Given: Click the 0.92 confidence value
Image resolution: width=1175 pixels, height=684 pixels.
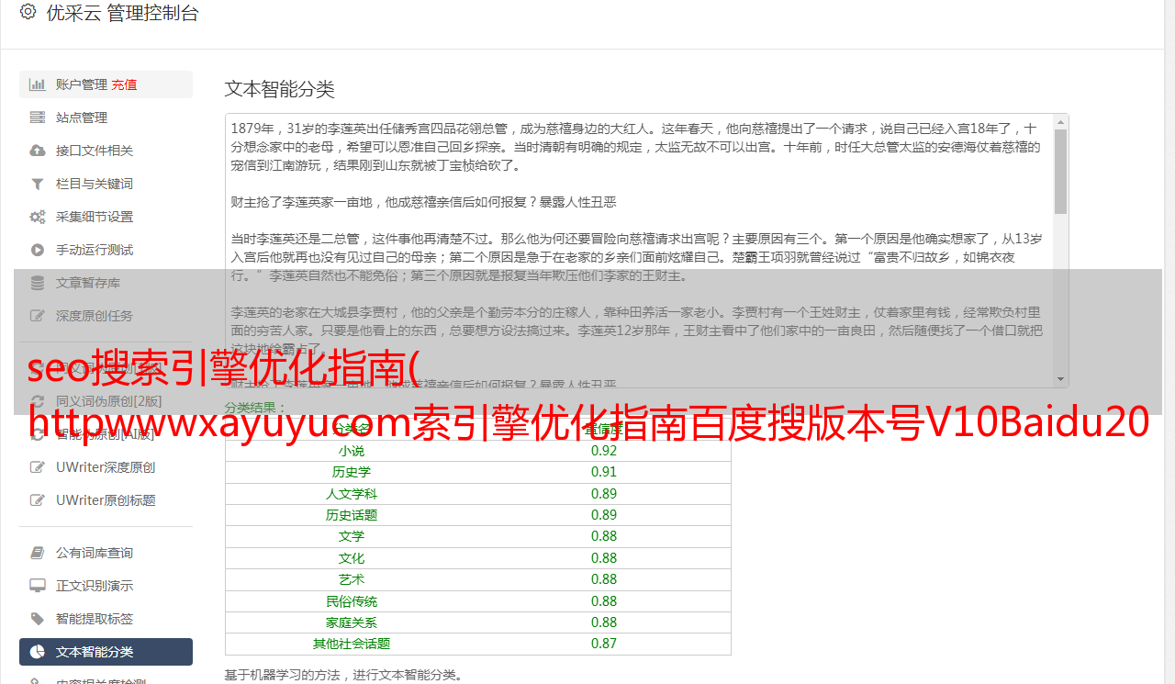Looking at the screenshot, I should pos(604,451).
